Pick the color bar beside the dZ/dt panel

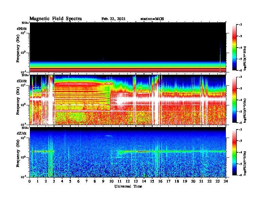234,152
